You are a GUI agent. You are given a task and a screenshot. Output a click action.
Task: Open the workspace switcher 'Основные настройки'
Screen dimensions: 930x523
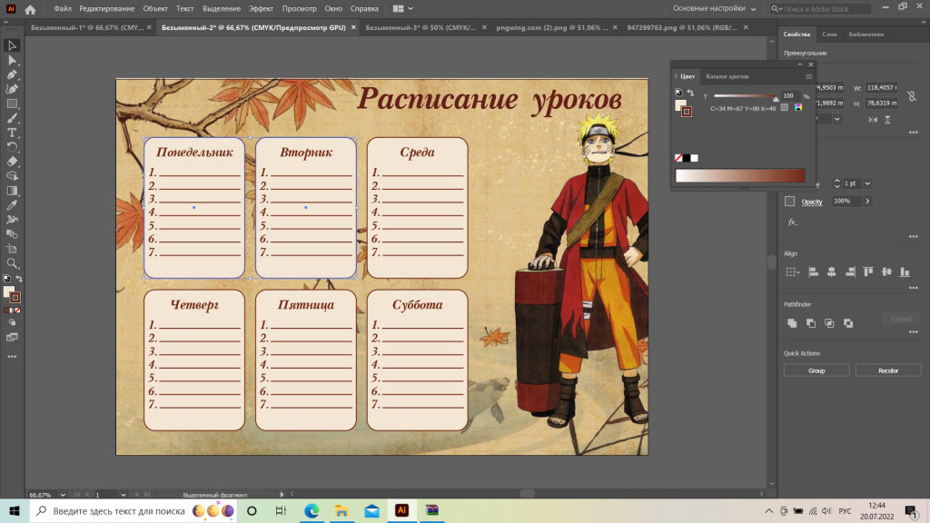(714, 9)
